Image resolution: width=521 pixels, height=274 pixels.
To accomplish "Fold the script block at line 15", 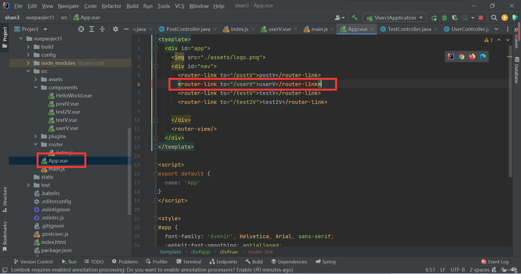I will 156,165.
